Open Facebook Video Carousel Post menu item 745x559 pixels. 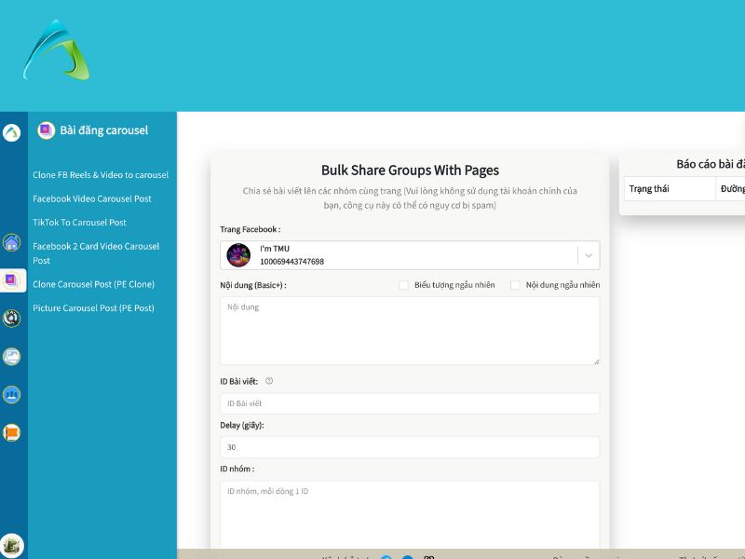tap(91, 198)
